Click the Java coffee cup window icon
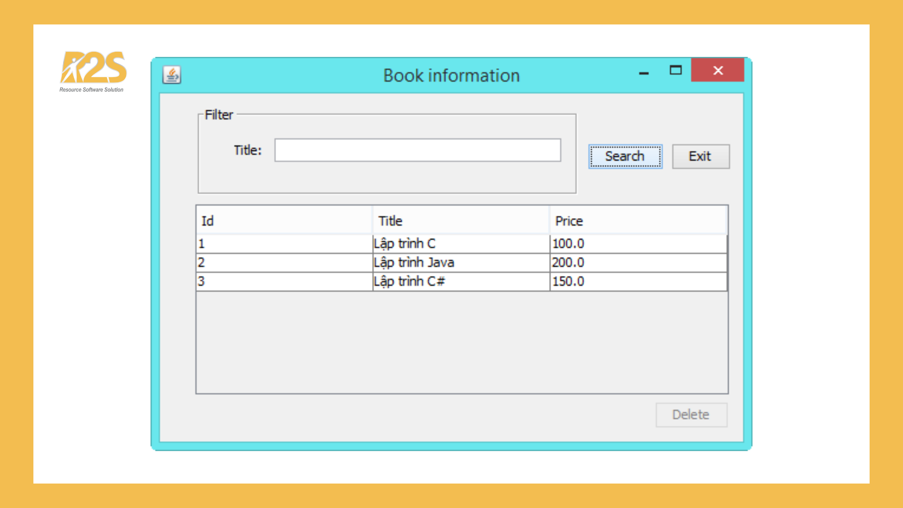The width and height of the screenshot is (903, 508). coord(172,75)
